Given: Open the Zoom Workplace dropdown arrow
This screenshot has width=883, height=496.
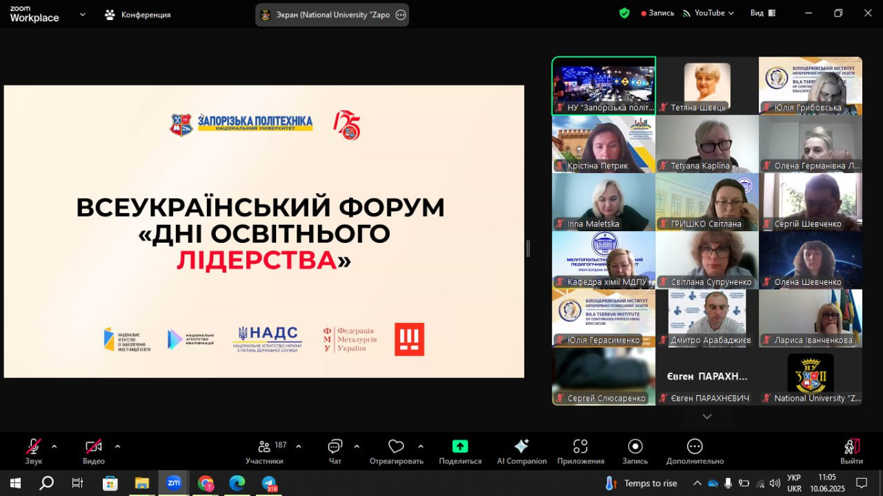Looking at the screenshot, I should (83, 14).
